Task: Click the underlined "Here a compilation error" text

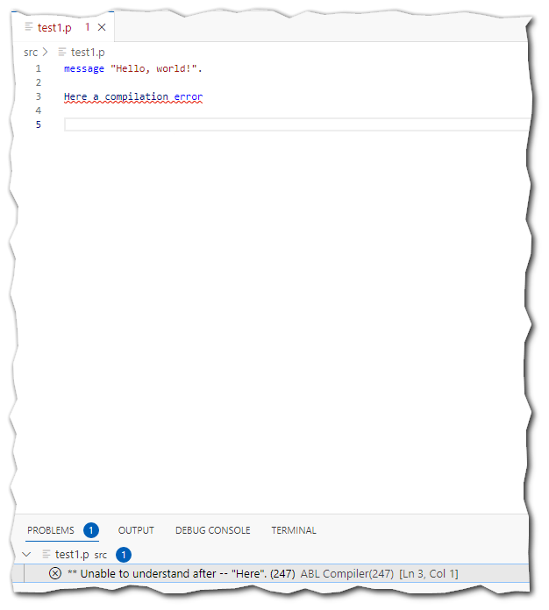Action: 132,96
